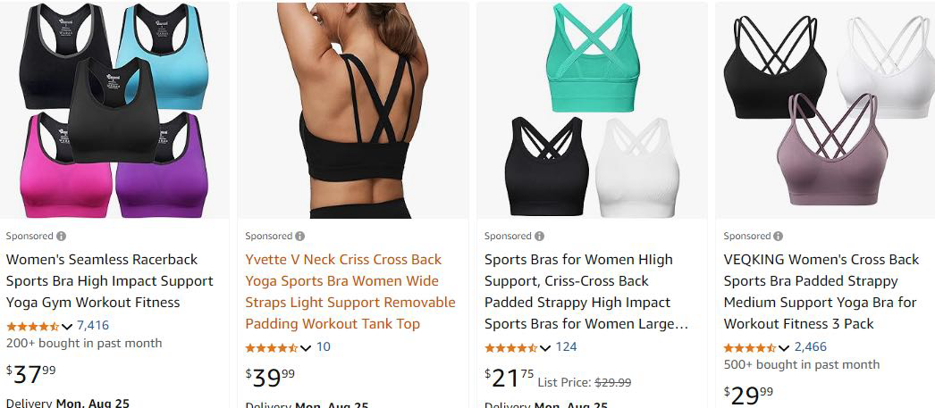Click Sponsored info icon on Seamless Racerback listing

click(61, 236)
